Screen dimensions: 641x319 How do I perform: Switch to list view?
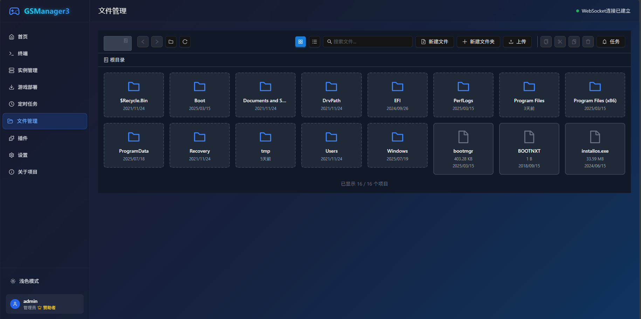315,42
